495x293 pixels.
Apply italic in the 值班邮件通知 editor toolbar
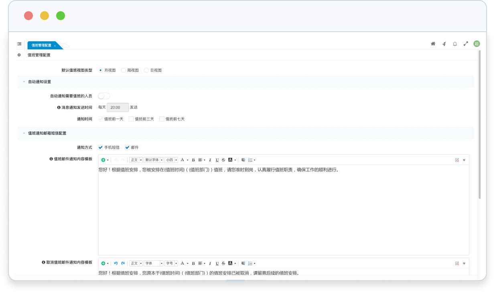coord(210,160)
